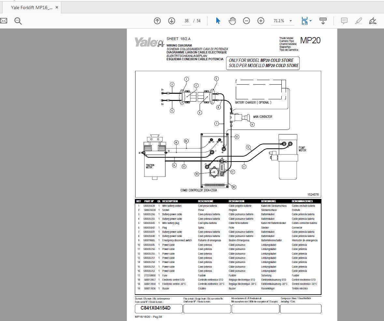The width and height of the screenshot is (384, 321).
Task: Click total pages '54' indicator
Action: (198, 21)
